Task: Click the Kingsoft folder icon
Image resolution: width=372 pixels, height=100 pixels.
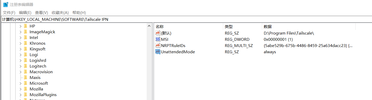Action: (25, 49)
